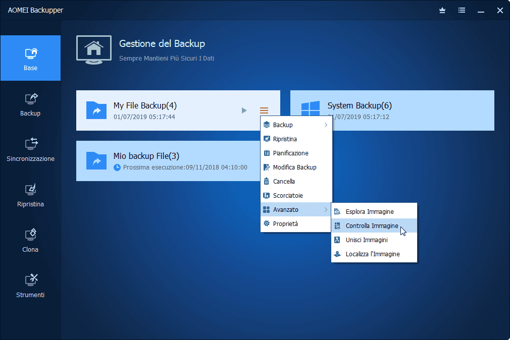Select My File Backup(4) title text
Screen dimensions: 510x340
145,105
